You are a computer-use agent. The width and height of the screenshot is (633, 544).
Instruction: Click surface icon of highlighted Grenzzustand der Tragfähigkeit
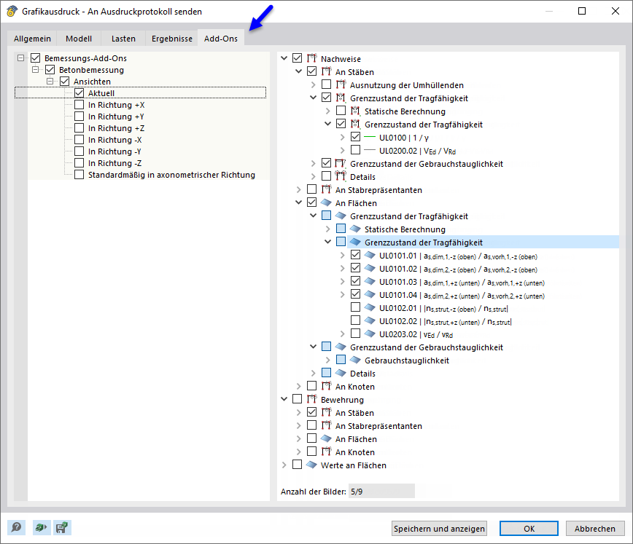tap(355, 242)
